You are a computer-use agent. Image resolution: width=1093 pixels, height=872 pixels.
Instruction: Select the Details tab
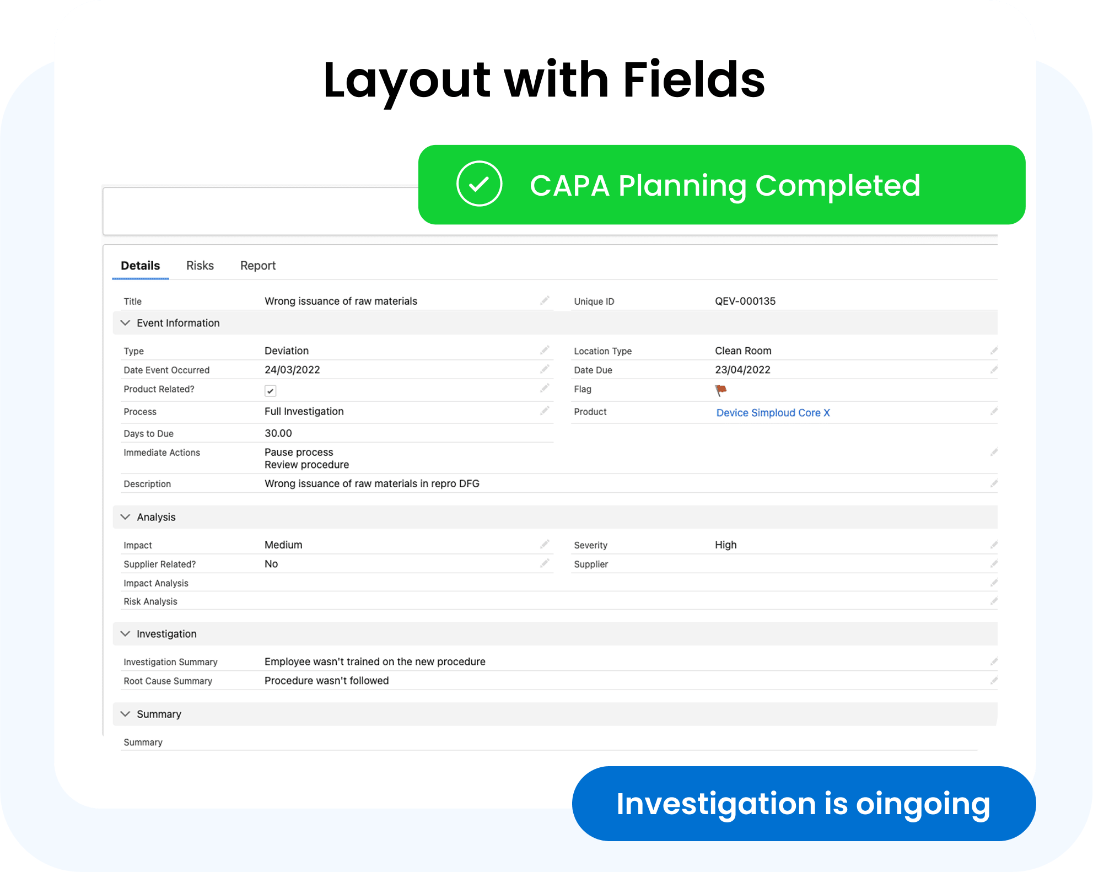click(140, 266)
